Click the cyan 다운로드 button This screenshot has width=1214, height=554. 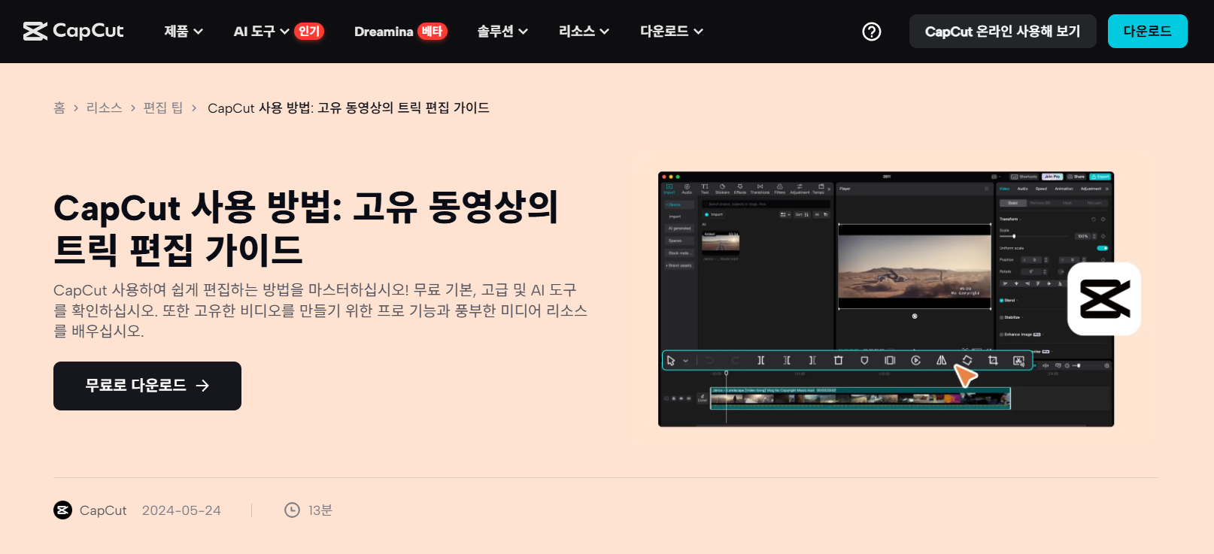coord(1148,32)
